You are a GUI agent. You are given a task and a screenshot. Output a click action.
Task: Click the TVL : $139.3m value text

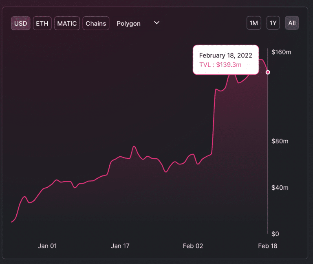click(220, 65)
